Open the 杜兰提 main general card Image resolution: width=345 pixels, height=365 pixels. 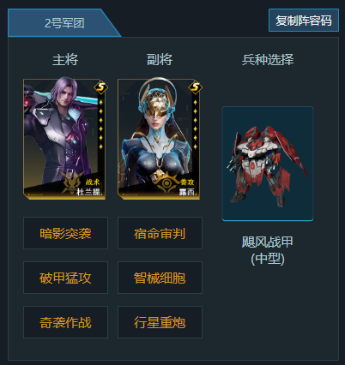click(x=64, y=139)
